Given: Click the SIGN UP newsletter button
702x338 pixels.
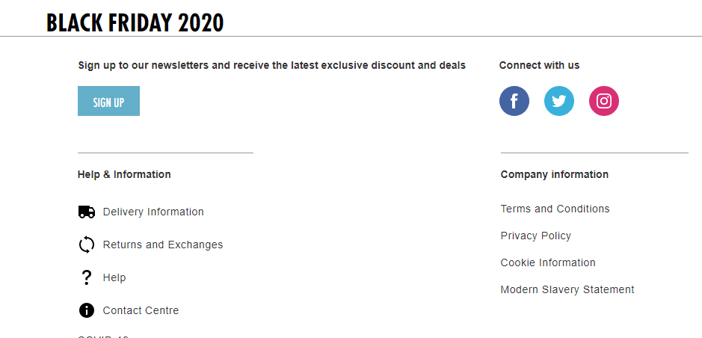Looking at the screenshot, I should (x=109, y=101).
